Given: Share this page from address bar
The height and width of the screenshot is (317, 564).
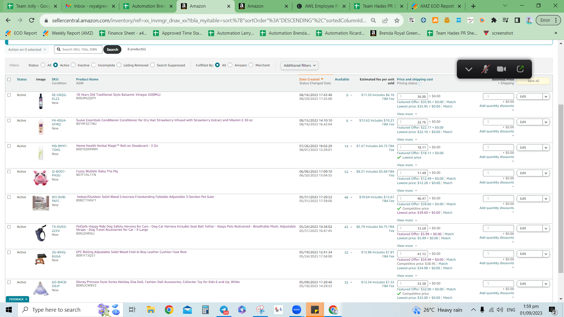Looking at the screenshot, I should pyautogui.click(x=385, y=20).
